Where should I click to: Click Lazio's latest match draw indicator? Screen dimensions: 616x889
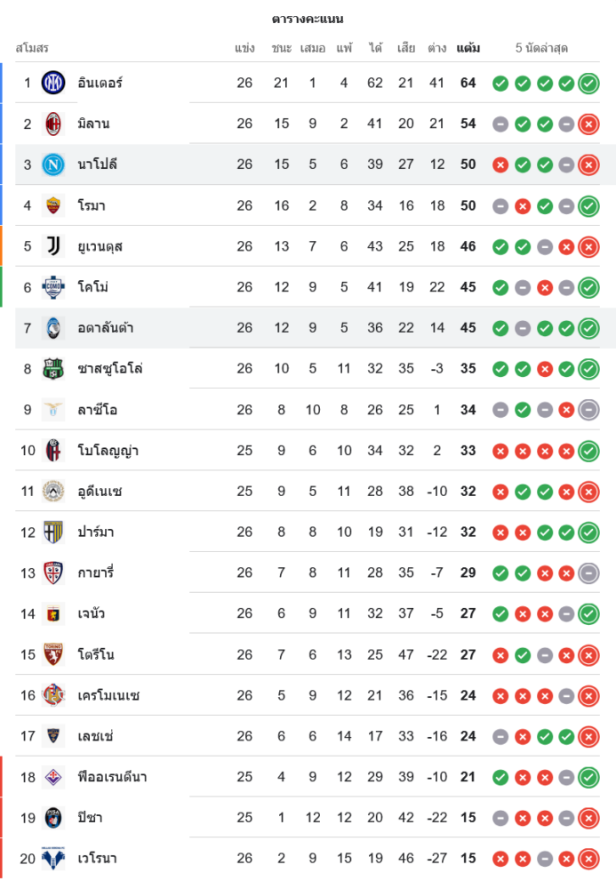pos(588,410)
